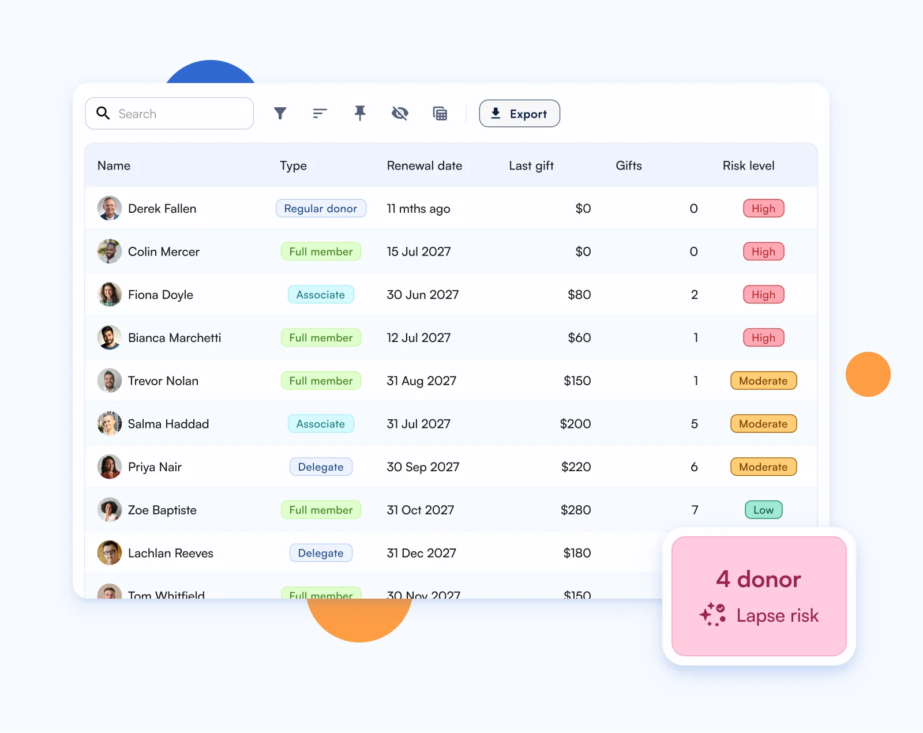Click the Regular donor tag

pyautogui.click(x=321, y=208)
